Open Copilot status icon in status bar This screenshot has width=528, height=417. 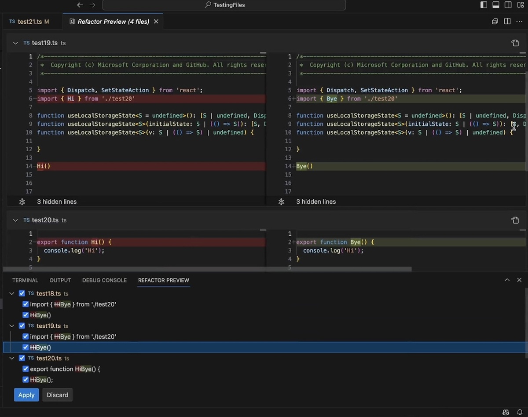click(x=506, y=412)
